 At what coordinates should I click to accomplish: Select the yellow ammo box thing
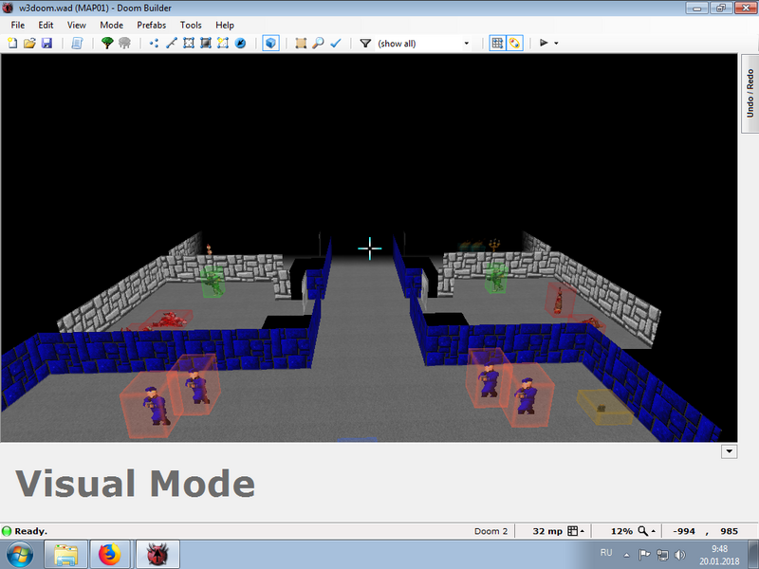point(604,407)
